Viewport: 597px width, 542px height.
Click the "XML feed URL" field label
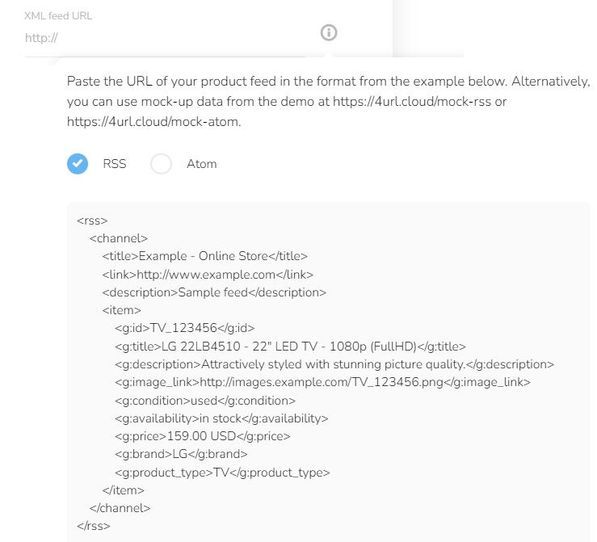click(x=58, y=15)
